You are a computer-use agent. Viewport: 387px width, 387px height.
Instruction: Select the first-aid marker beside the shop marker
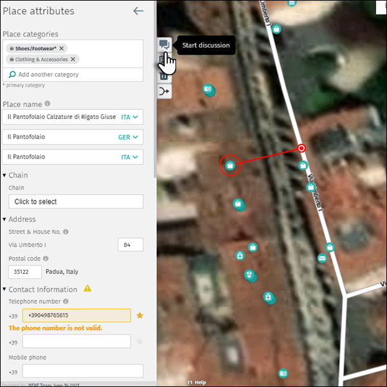point(240,256)
